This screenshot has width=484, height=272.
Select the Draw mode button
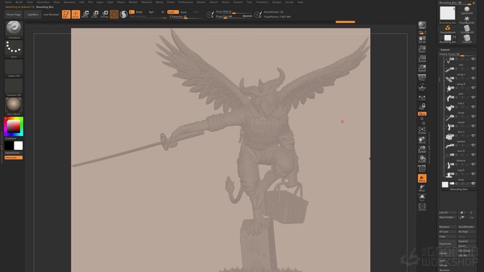tap(76, 14)
